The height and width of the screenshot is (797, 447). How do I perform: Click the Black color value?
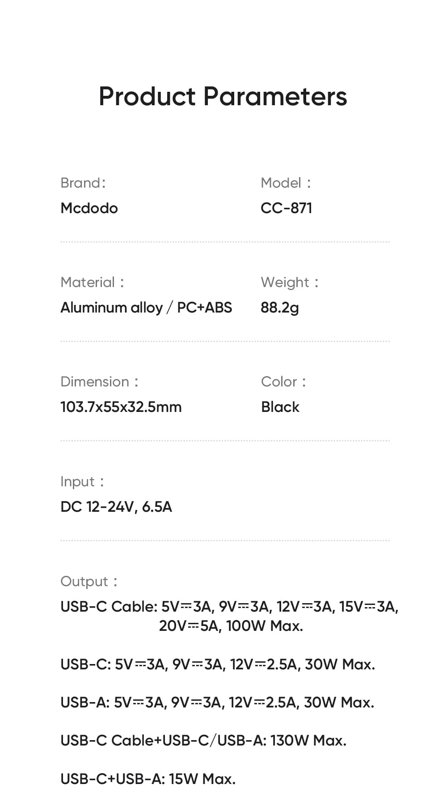point(280,407)
